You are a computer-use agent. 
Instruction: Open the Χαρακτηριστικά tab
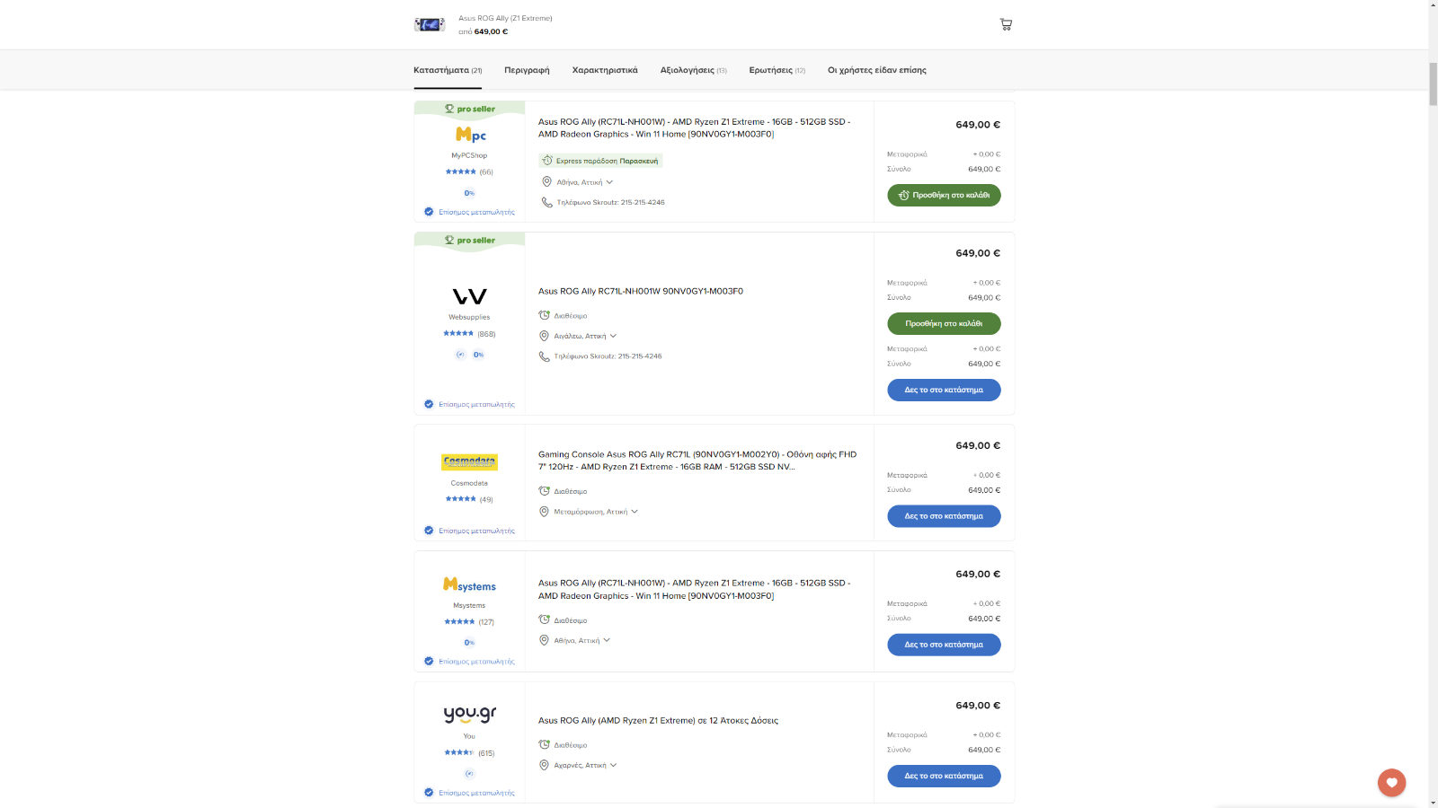coord(605,70)
